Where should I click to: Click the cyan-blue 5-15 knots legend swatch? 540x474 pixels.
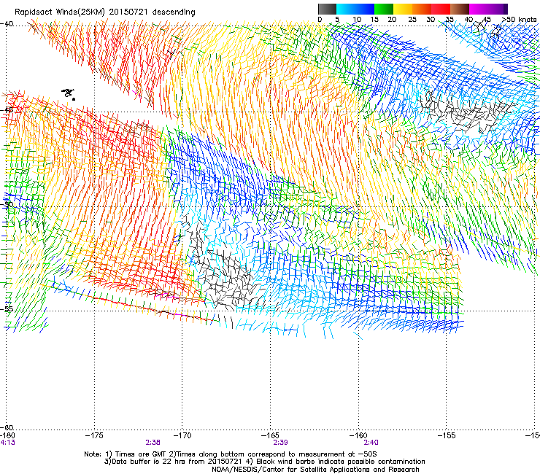click(x=355, y=9)
